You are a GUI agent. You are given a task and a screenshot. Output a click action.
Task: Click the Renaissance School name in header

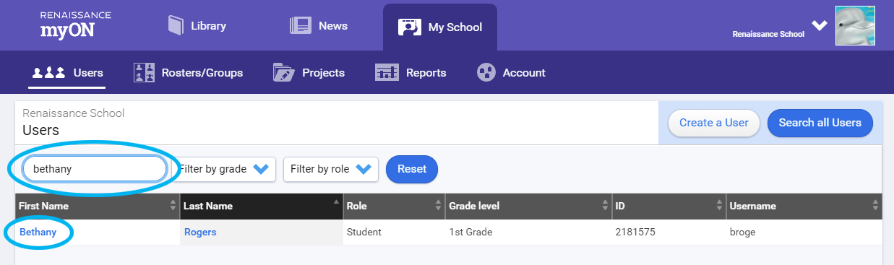768,34
